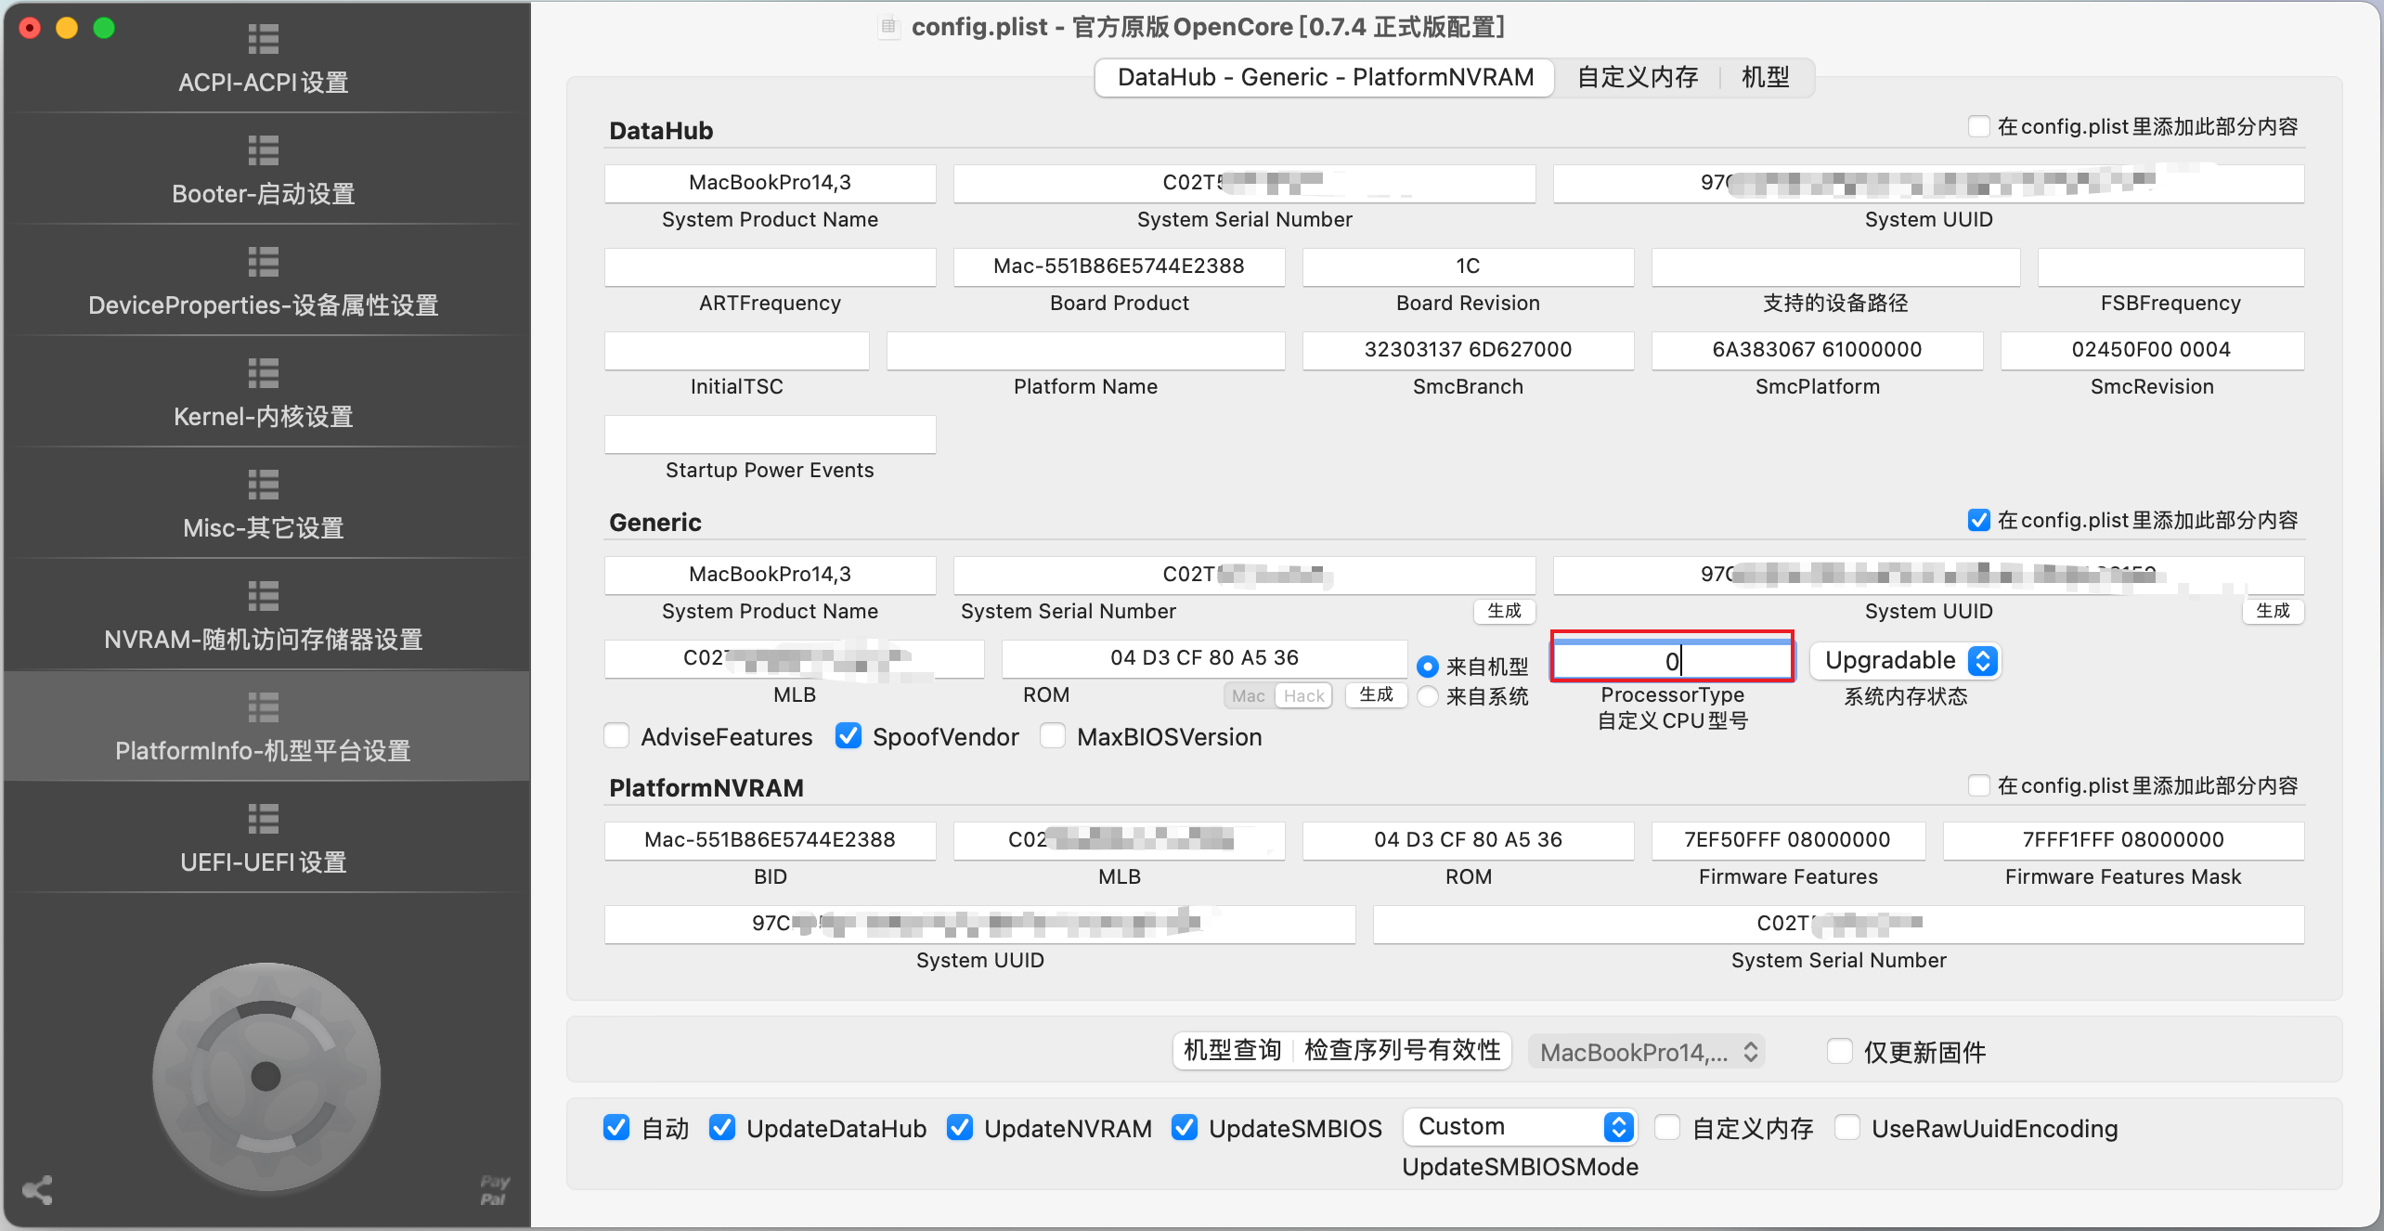Uncheck the UpdateSMBIOS checkbox
The width and height of the screenshot is (2384, 1231).
tap(1185, 1128)
